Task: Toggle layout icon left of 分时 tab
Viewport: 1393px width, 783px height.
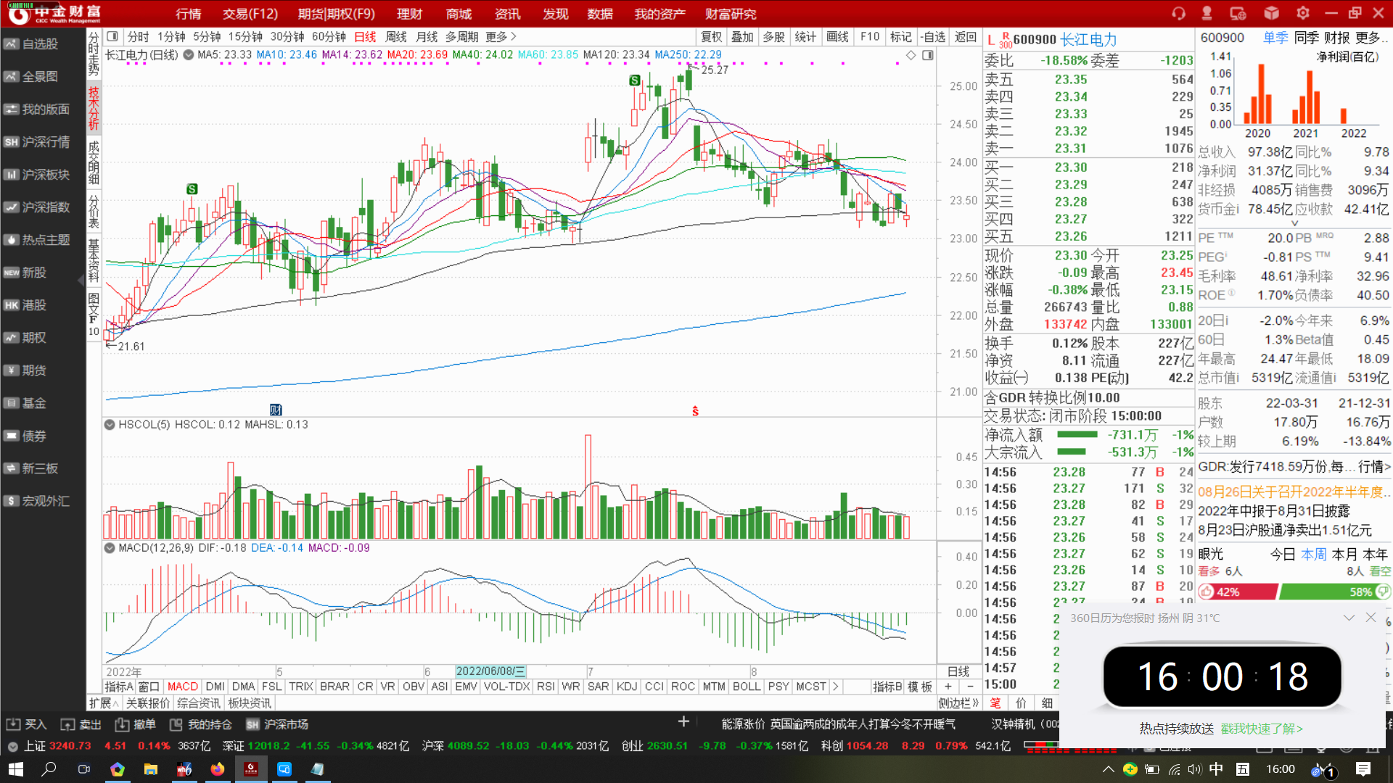Action: pos(112,36)
